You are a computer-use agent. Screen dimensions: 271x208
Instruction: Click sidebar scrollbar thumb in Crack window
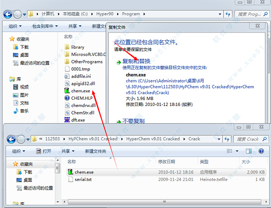[x=57, y=168]
